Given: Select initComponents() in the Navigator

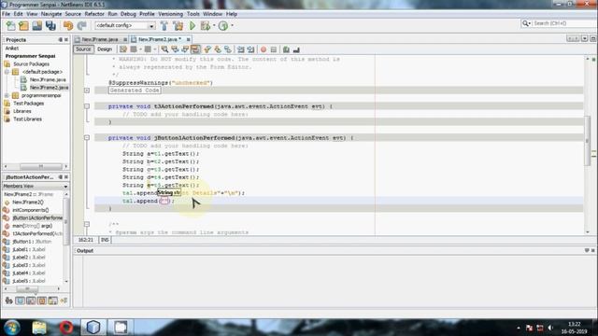Looking at the screenshot, I should (31, 210).
